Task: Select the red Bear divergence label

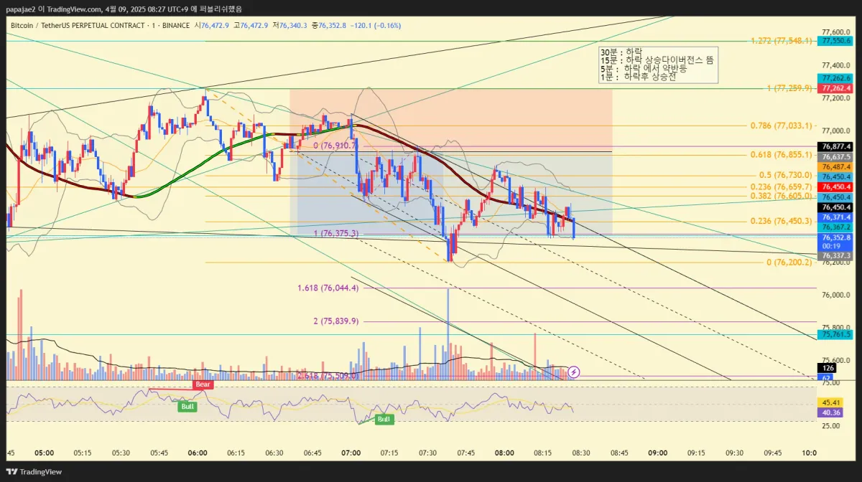Action: (203, 384)
